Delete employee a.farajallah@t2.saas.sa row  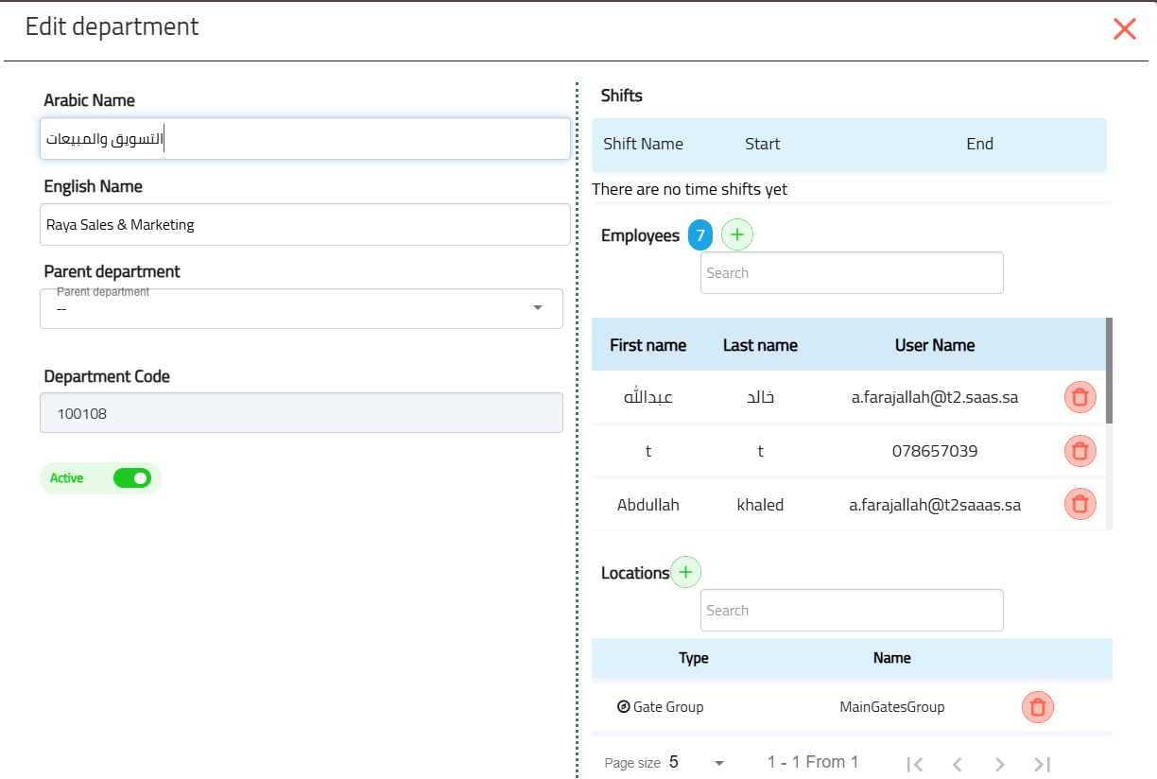pos(1079,398)
